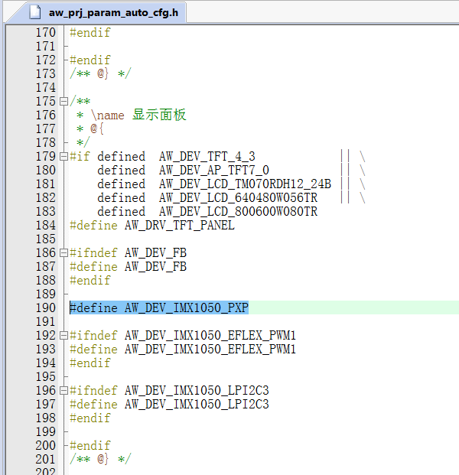The image size is (459, 475).
Task: Click '#define AW_DEV_IMX1050_EFLEX_PWM1' on line 193
Action: 183,350
